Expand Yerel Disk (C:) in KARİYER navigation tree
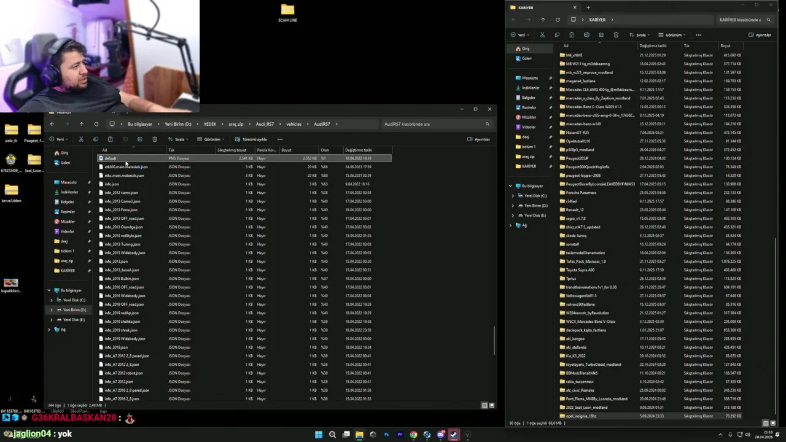 (x=513, y=196)
